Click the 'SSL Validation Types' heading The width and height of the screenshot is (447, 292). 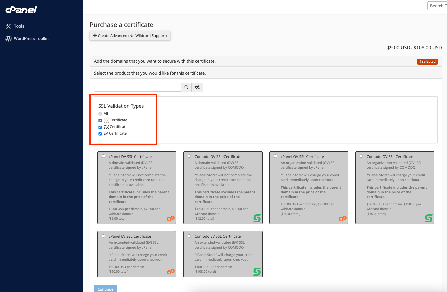pyautogui.click(x=121, y=106)
